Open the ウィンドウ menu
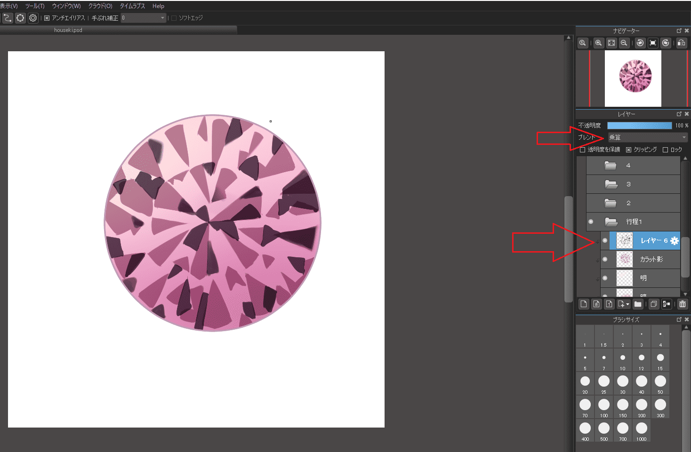This screenshot has height=452, width=691. [x=65, y=6]
